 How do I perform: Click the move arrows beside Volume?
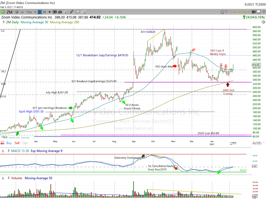[9, 178]
